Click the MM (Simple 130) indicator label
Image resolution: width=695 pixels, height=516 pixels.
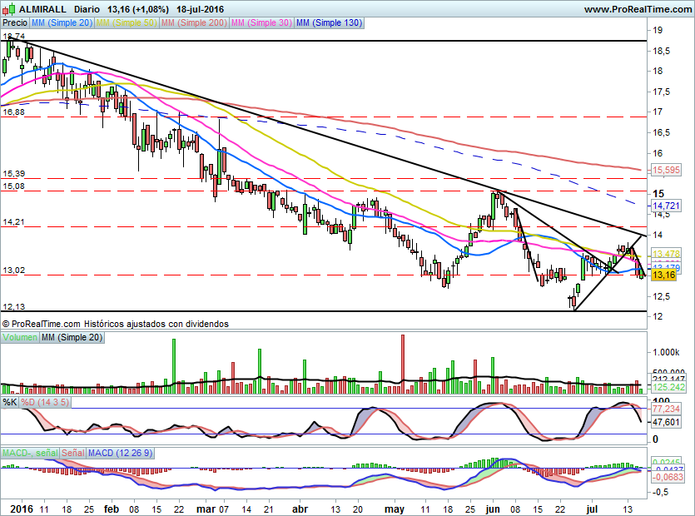(x=329, y=23)
